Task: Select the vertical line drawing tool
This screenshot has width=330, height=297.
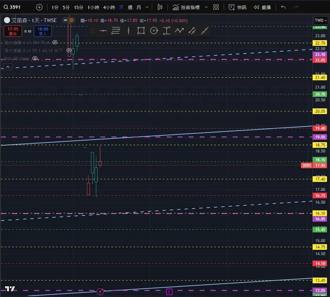Action: [x=128, y=31]
